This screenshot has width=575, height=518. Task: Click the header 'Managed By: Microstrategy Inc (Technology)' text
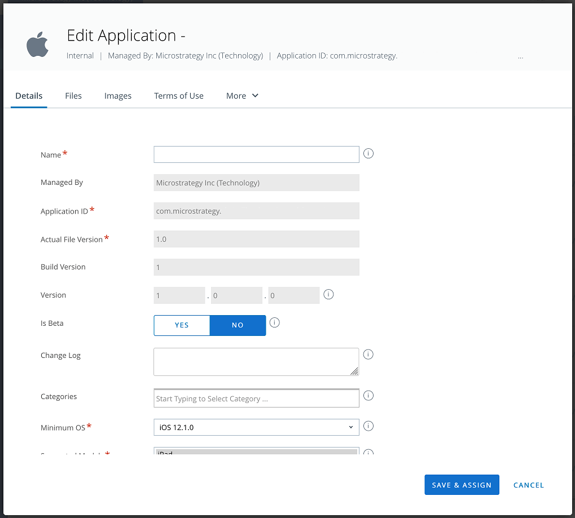[185, 56]
